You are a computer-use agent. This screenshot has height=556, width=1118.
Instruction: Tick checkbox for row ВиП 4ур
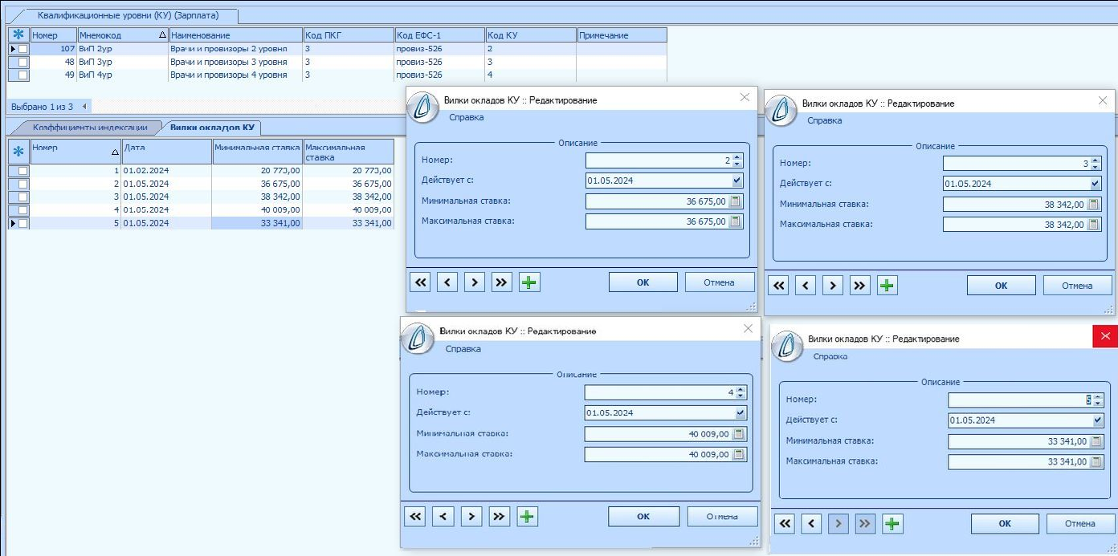(23, 75)
